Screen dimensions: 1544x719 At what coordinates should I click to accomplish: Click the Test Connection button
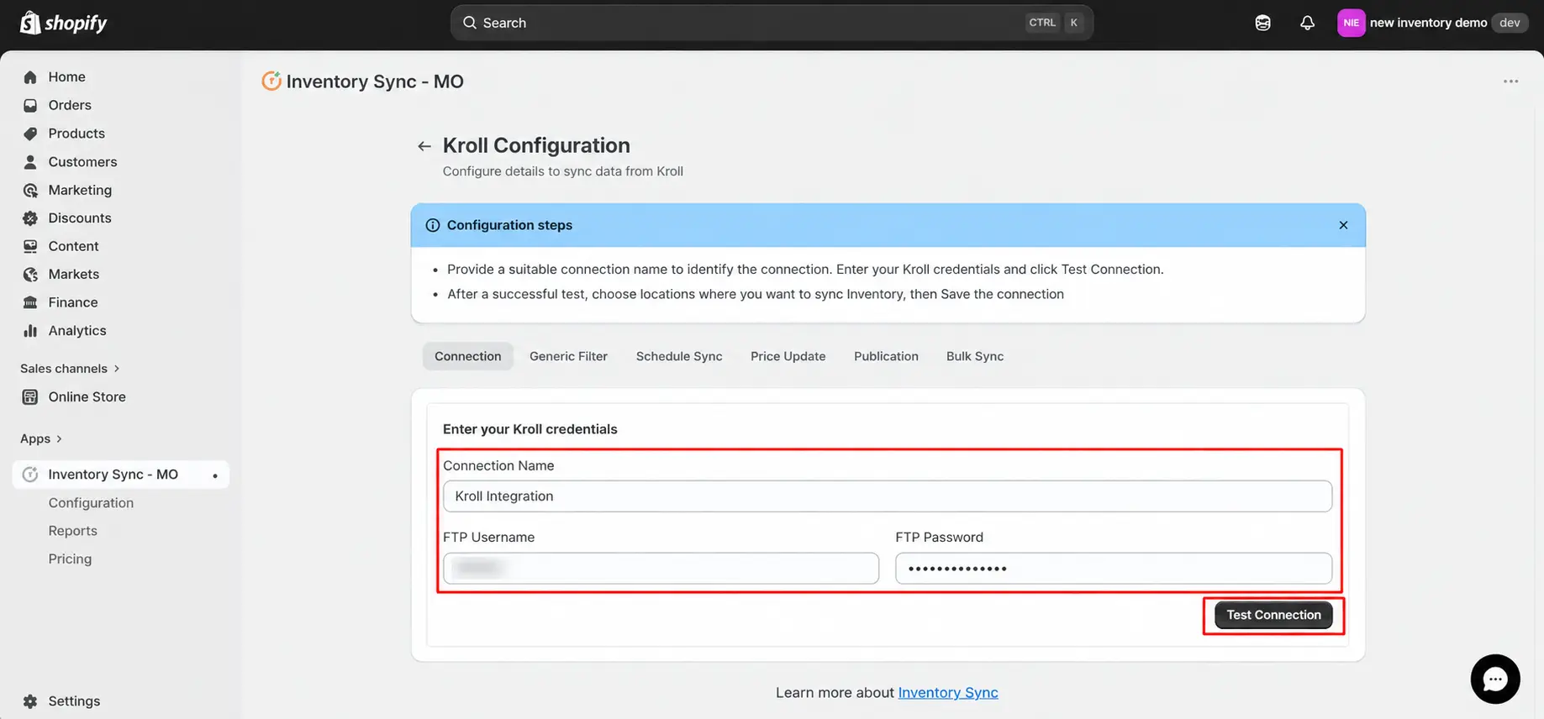click(x=1273, y=615)
